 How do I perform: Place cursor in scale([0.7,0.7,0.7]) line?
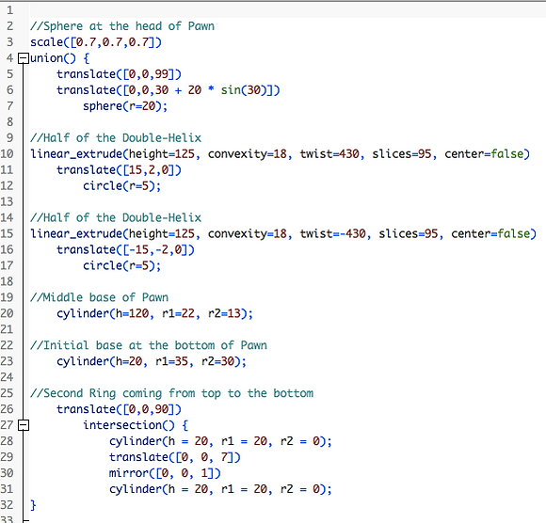(96, 42)
